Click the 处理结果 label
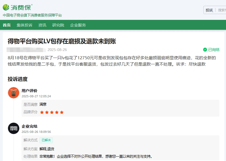This screenshot has height=161, width=226. (x=30, y=156)
